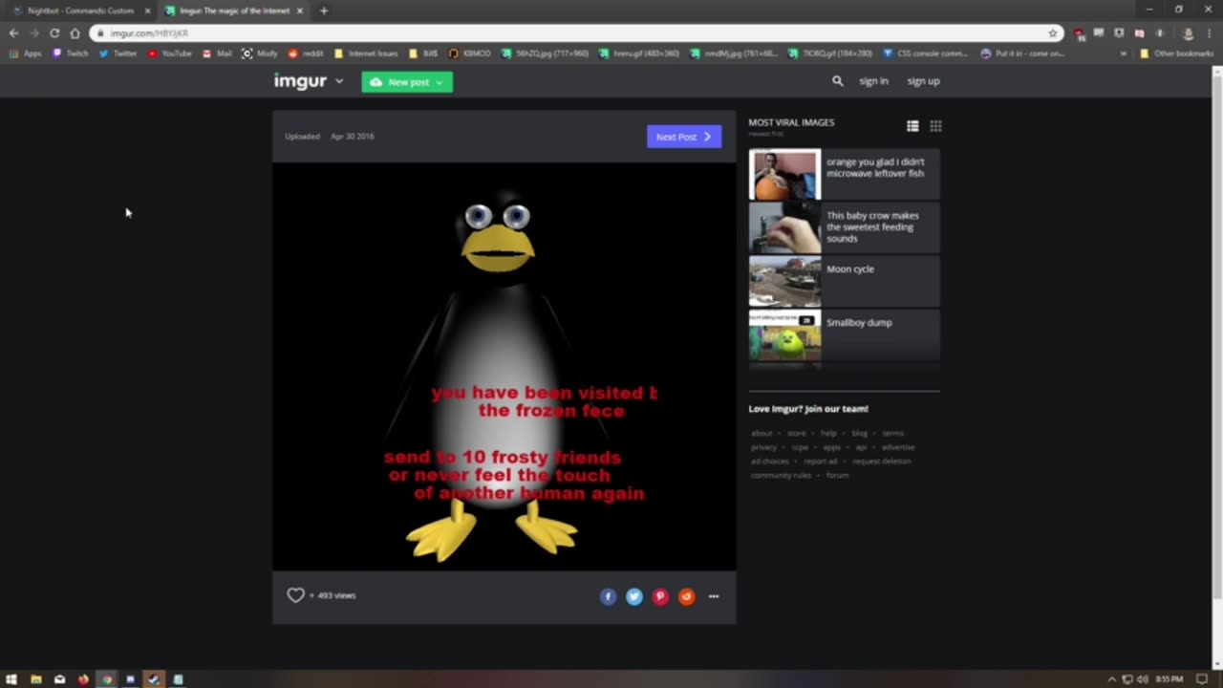
Task: Switch most viral sidebar to list view
Action: tap(912, 126)
